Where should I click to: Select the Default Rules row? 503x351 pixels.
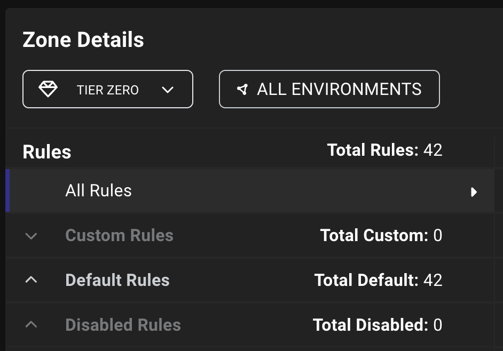(x=117, y=280)
